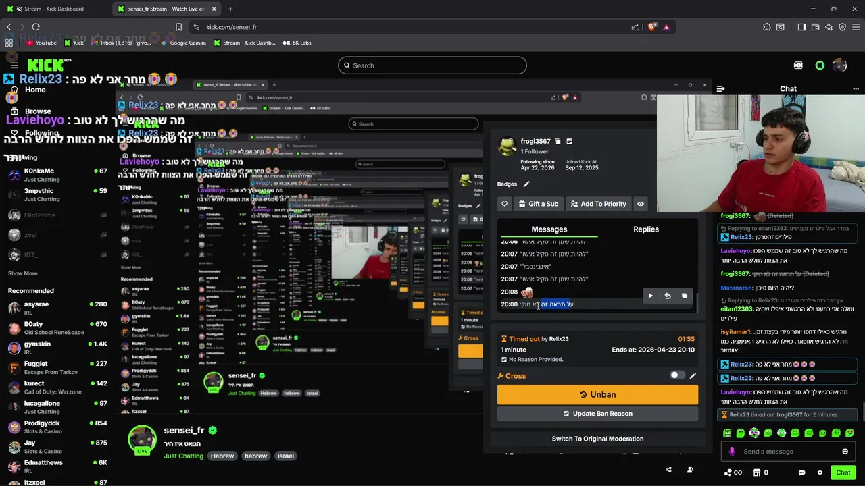The height and width of the screenshot is (486, 865).
Task: Open the chat options three-dot menu
Action: [856, 88]
